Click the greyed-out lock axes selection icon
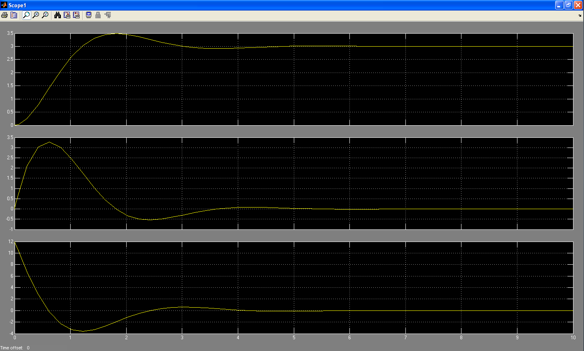The image size is (584, 351). point(98,15)
